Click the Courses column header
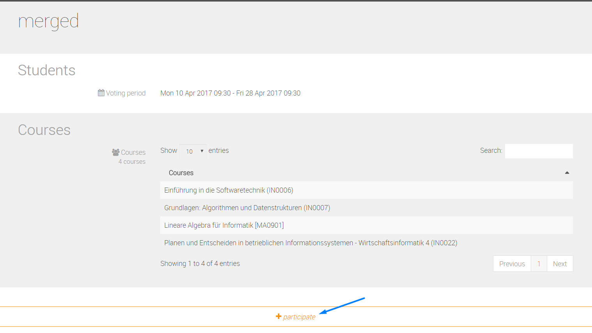 pyautogui.click(x=366, y=173)
